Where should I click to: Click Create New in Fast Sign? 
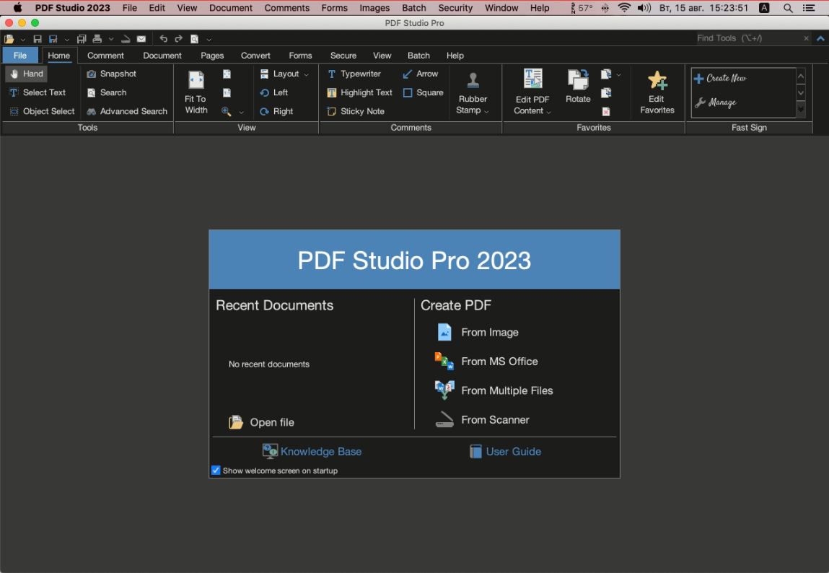click(720, 78)
